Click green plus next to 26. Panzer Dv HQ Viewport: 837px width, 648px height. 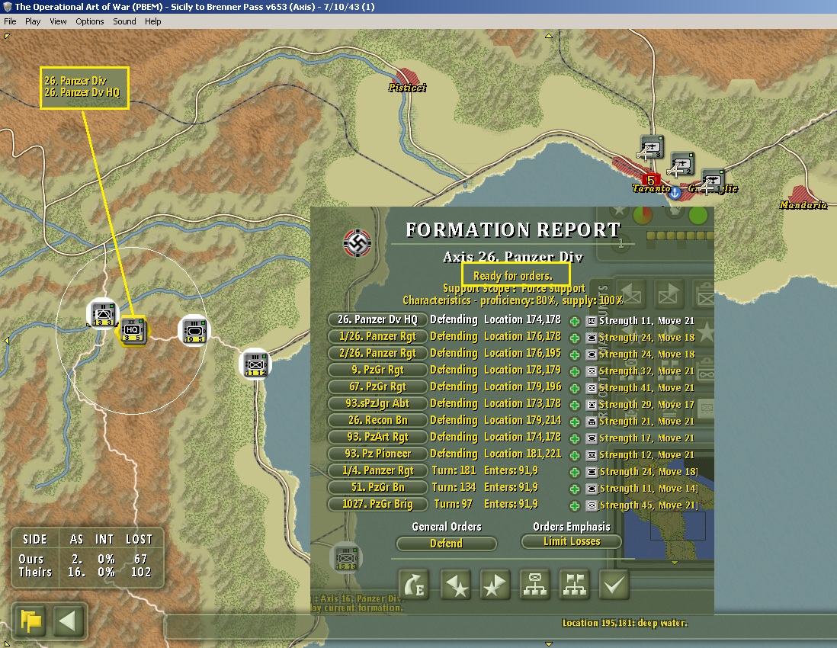point(575,321)
